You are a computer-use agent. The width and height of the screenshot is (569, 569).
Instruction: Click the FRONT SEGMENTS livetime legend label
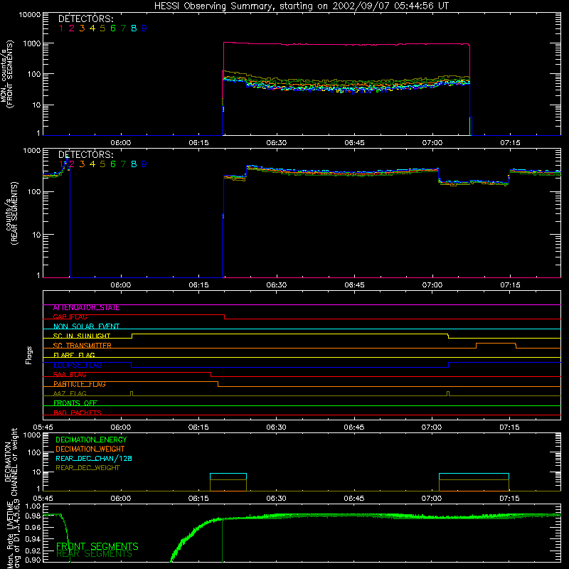[97, 546]
